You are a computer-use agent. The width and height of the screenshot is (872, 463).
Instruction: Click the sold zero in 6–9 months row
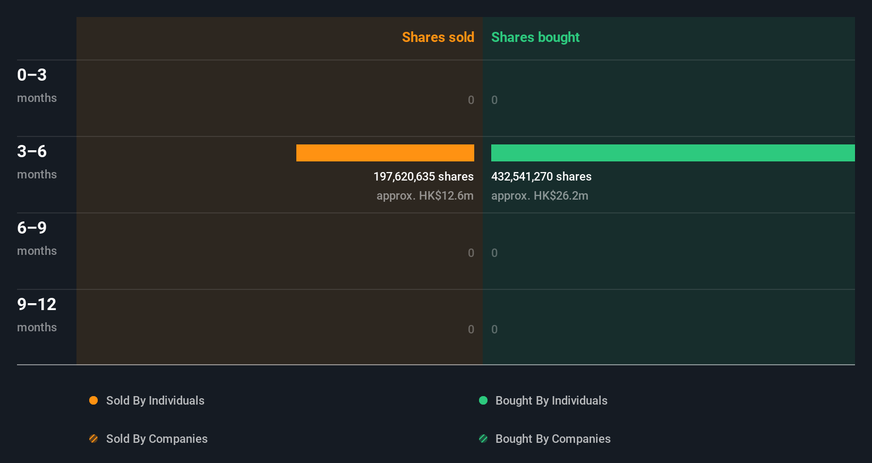(471, 253)
